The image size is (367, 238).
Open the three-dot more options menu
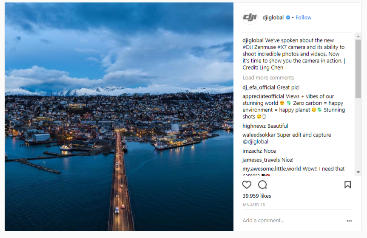point(349,221)
